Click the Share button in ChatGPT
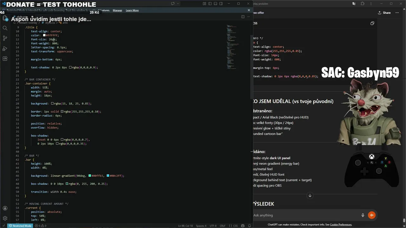This screenshot has height=228, width=406. (384, 13)
